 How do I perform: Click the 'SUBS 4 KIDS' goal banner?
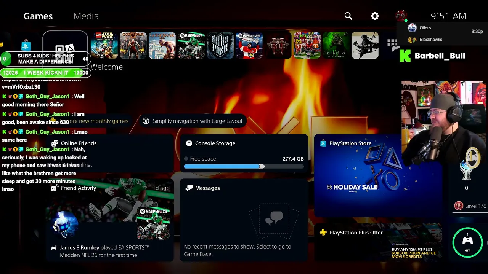(x=46, y=59)
